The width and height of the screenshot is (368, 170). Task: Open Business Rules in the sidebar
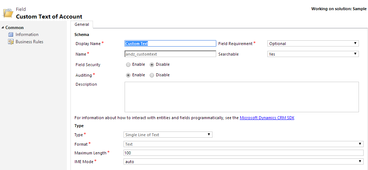pyautogui.click(x=29, y=42)
